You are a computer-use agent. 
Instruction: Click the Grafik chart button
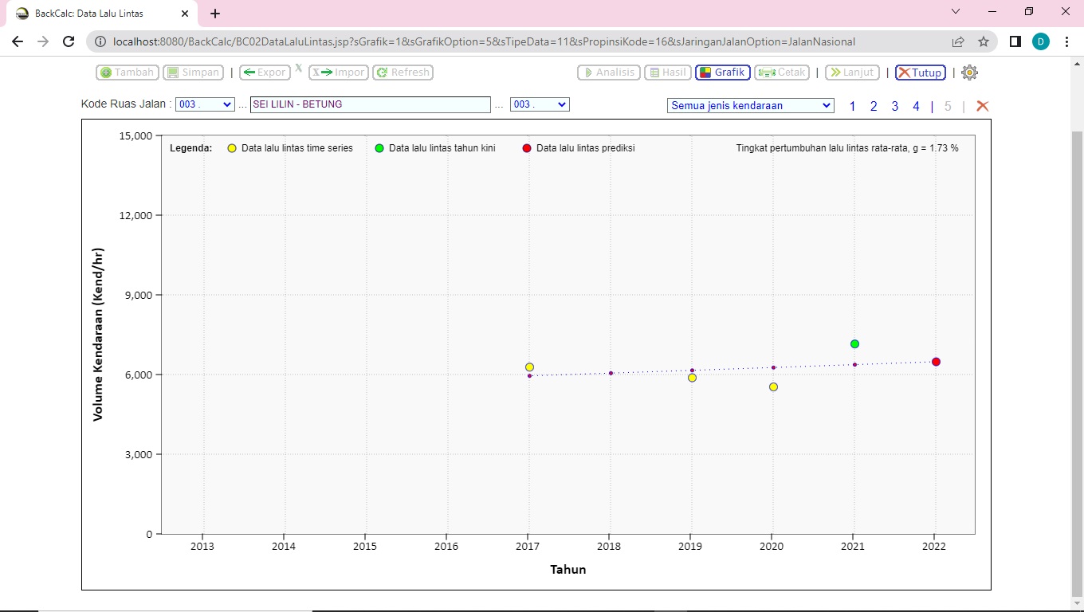pos(722,73)
